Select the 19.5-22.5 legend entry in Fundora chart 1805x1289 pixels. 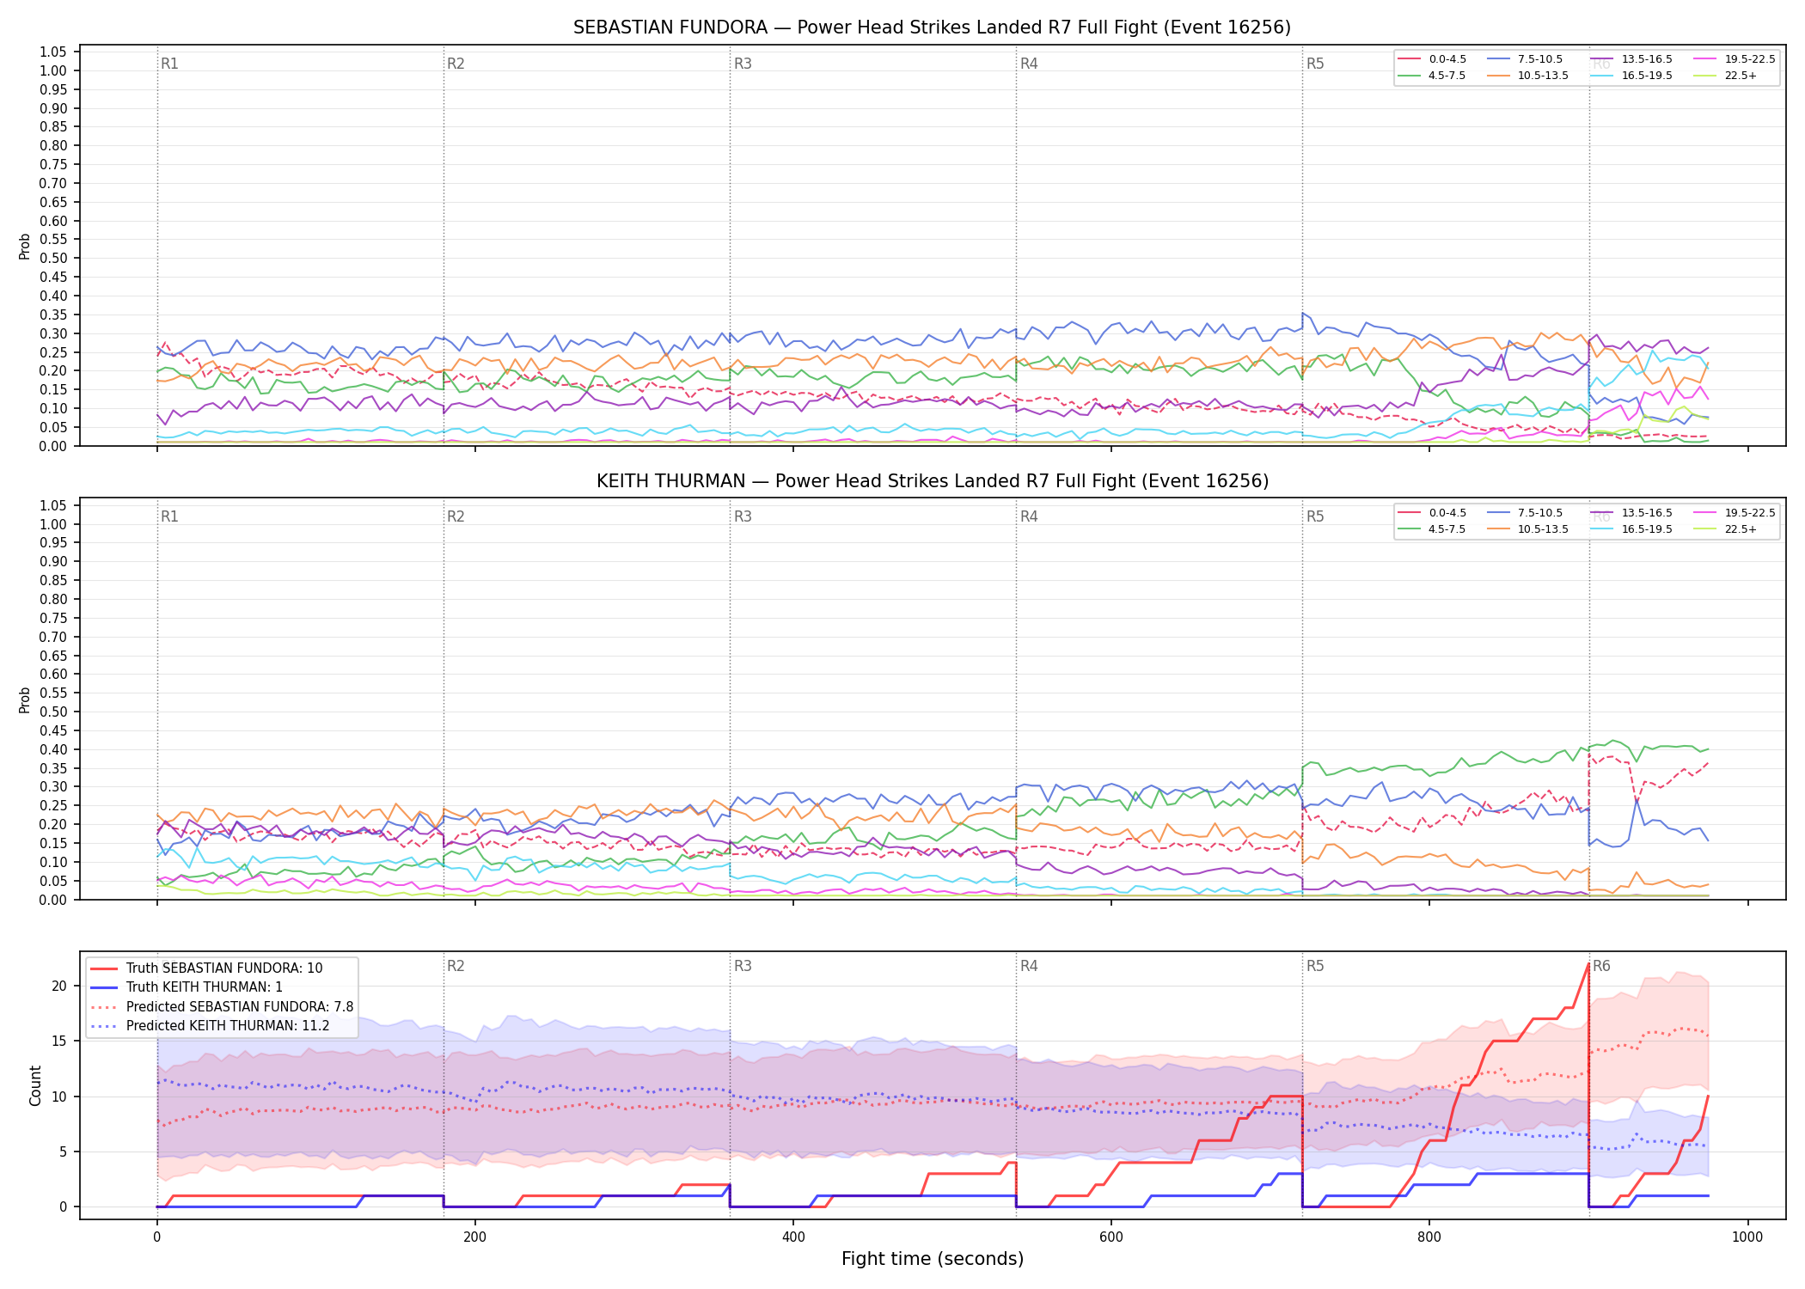[x=1735, y=59]
